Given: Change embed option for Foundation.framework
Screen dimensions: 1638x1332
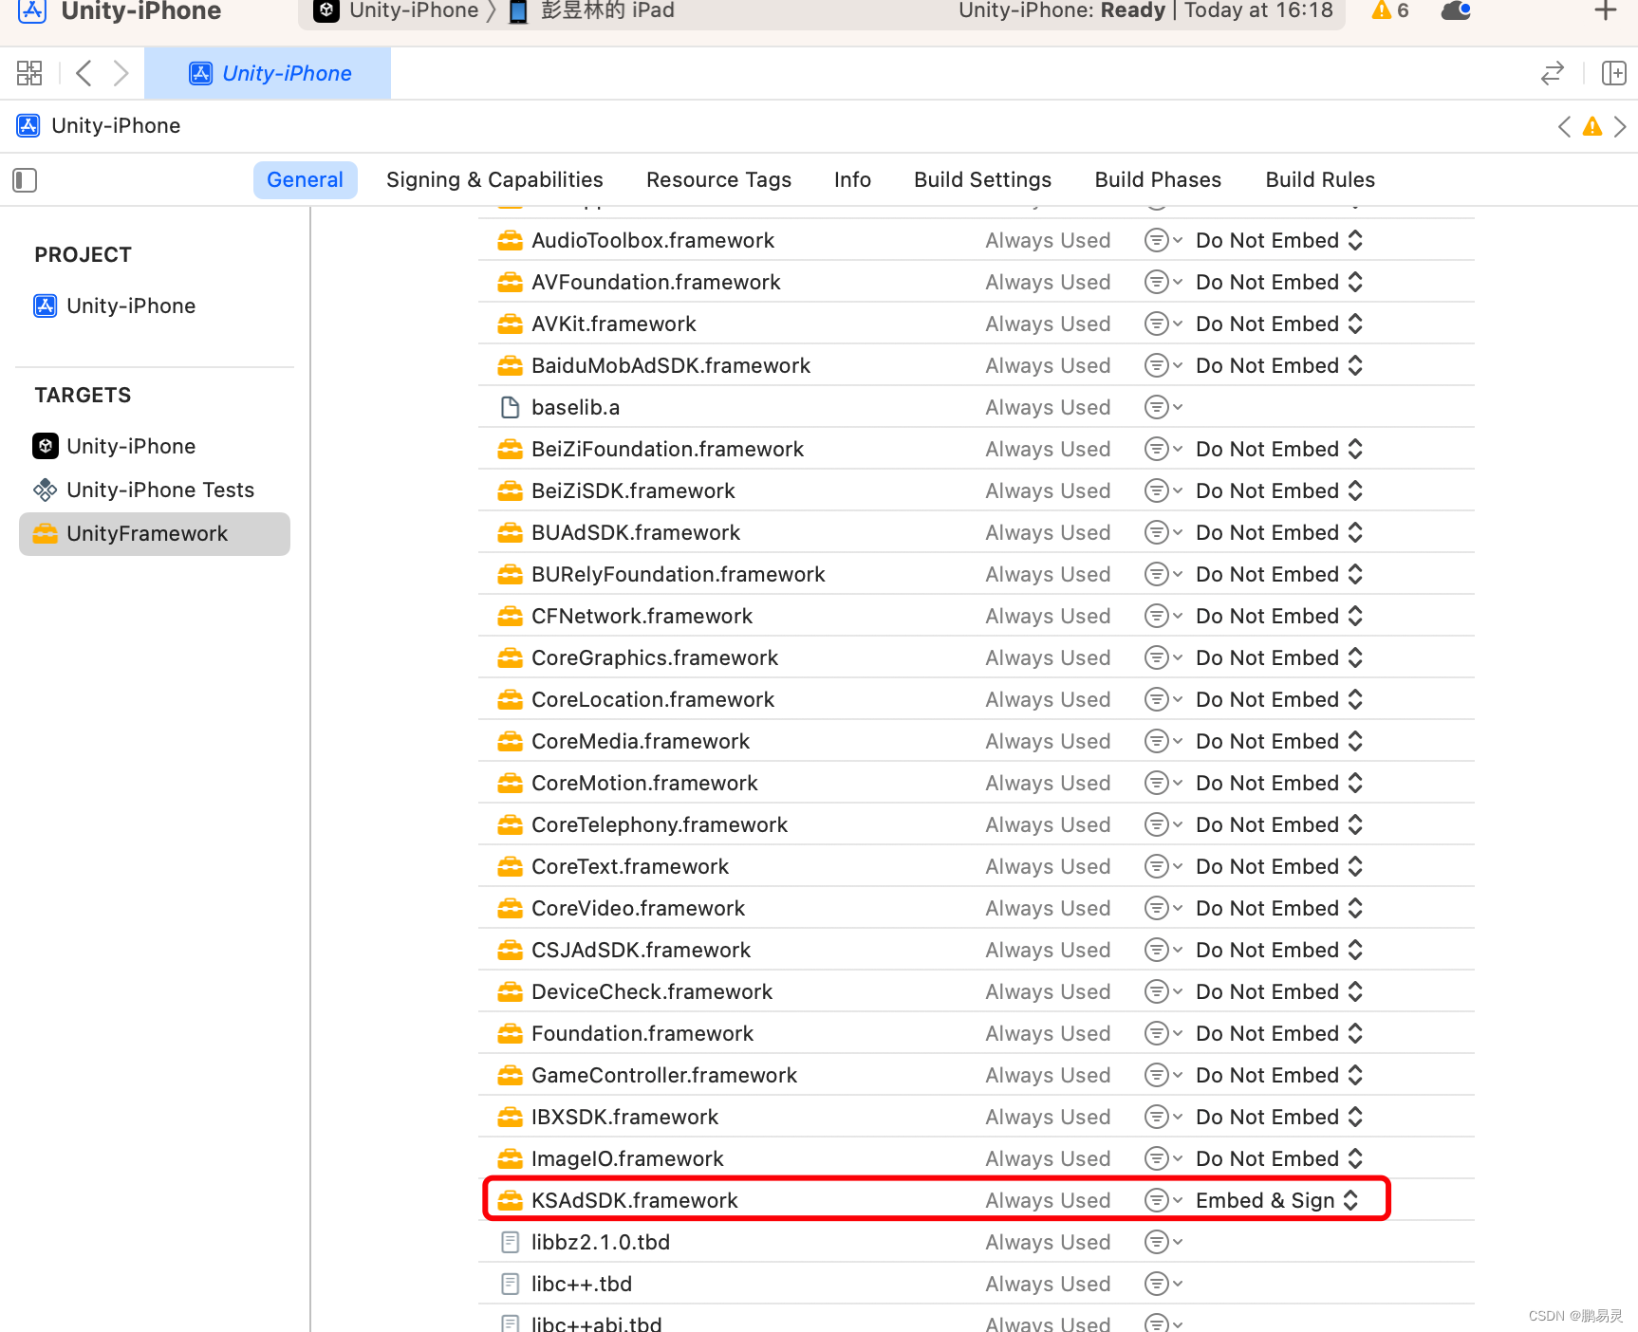Looking at the screenshot, I should (x=1279, y=1033).
